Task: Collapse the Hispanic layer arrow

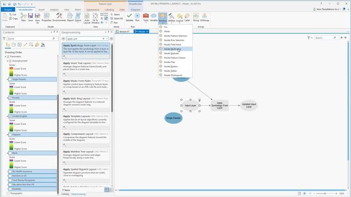Action: 7,135
